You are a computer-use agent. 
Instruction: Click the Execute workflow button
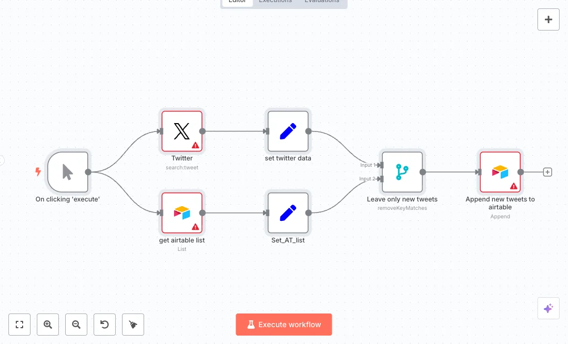pos(284,325)
